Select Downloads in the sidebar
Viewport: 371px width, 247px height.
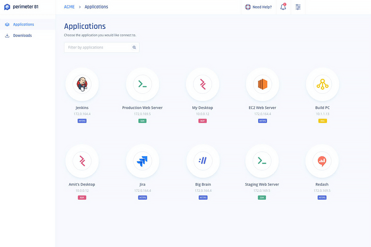28,36
